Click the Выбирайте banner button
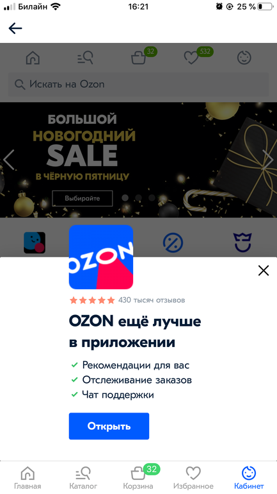This screenshot has height=494, width=277. 83,198
